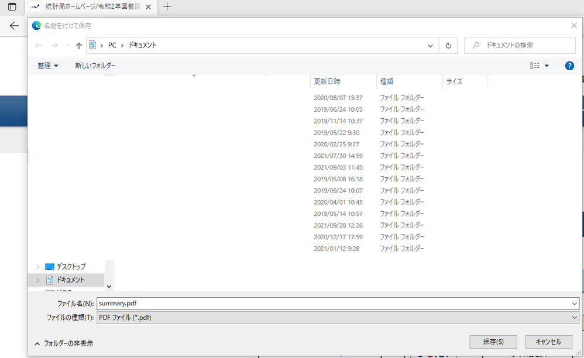Open the ファイルの種類 PDF ファイル dropdown
Screen dimensions: 584x358
[338, 318]
